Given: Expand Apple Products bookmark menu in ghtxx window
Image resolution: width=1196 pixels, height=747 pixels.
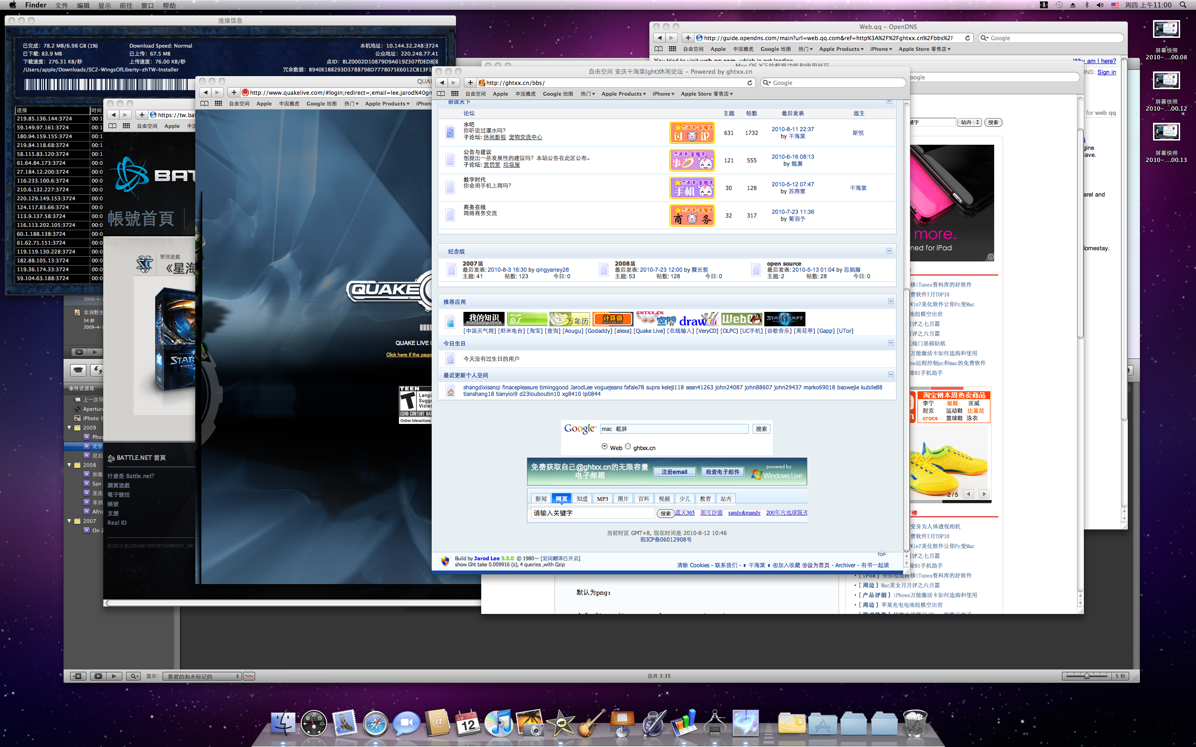Looking at the screenshot, I should click(623, 94).
